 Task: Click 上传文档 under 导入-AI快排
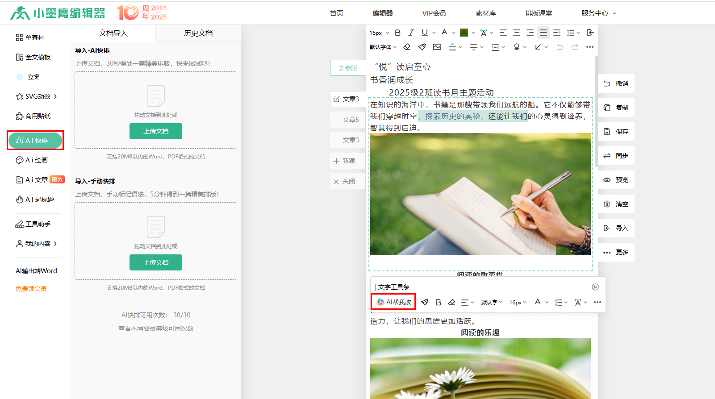point(156,131)
